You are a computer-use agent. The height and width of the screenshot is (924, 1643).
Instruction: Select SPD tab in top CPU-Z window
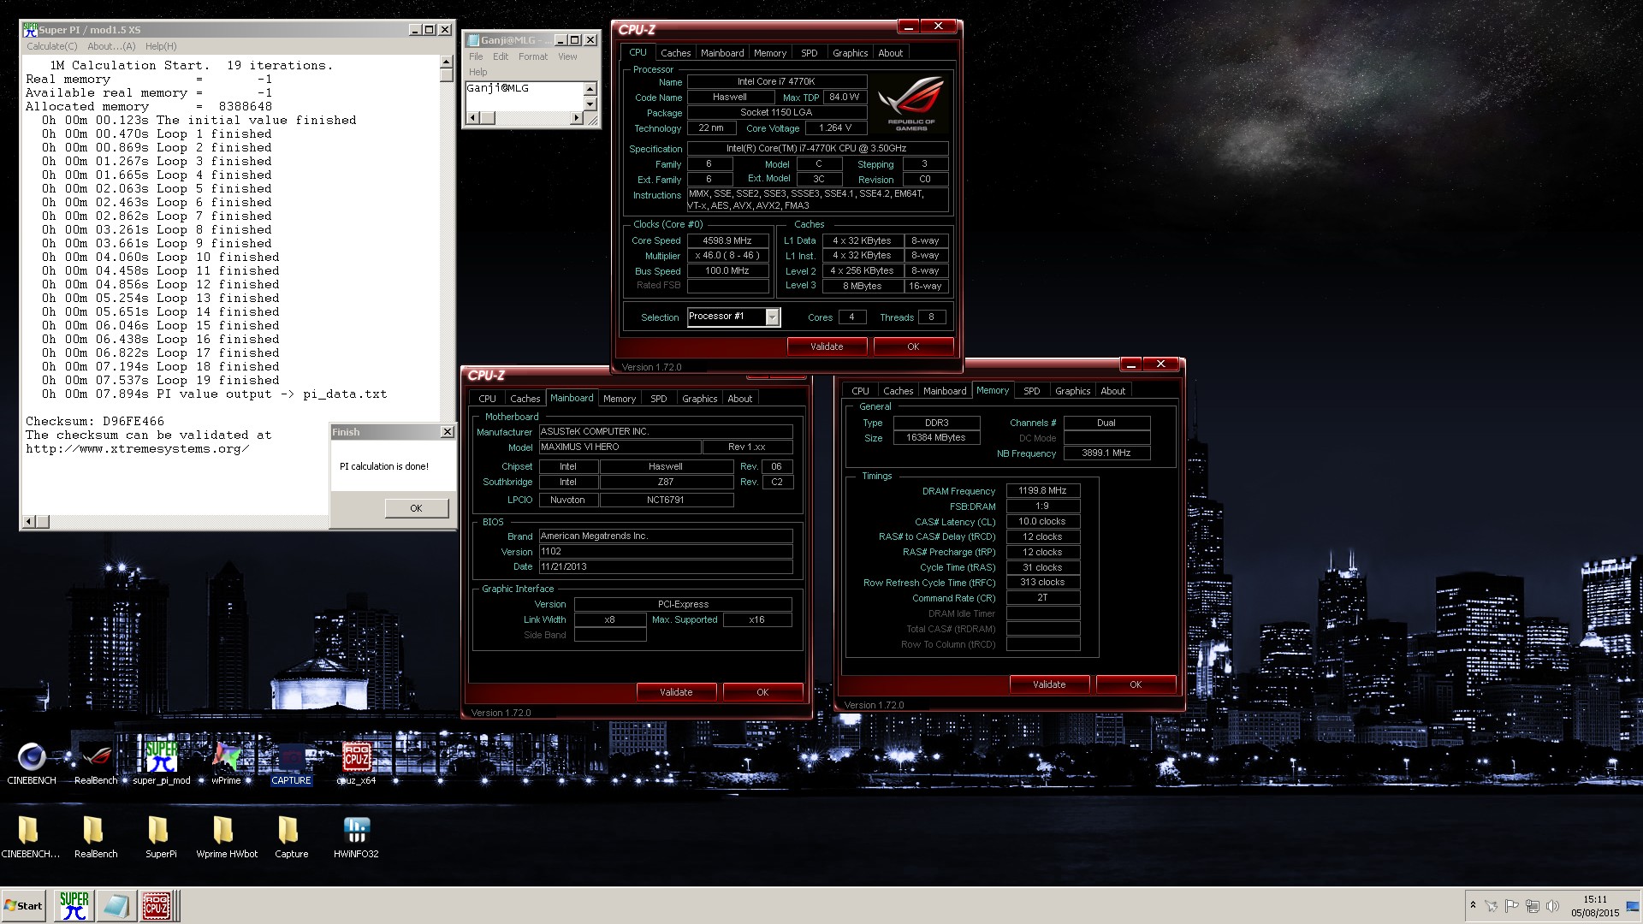pyautogui.click(x=809, y=53)
